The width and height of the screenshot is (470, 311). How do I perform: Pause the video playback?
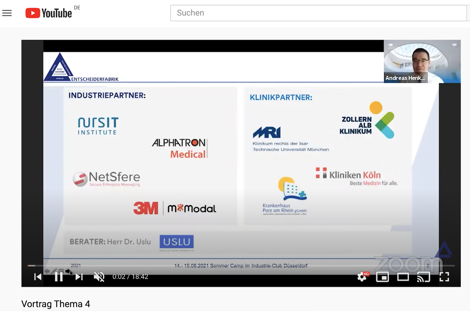[x=59, y=277]
